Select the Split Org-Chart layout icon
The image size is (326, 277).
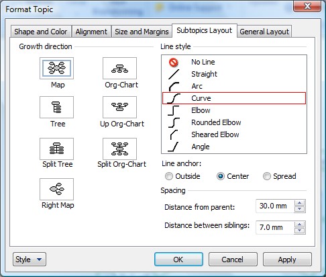click(x=119, y=149)
